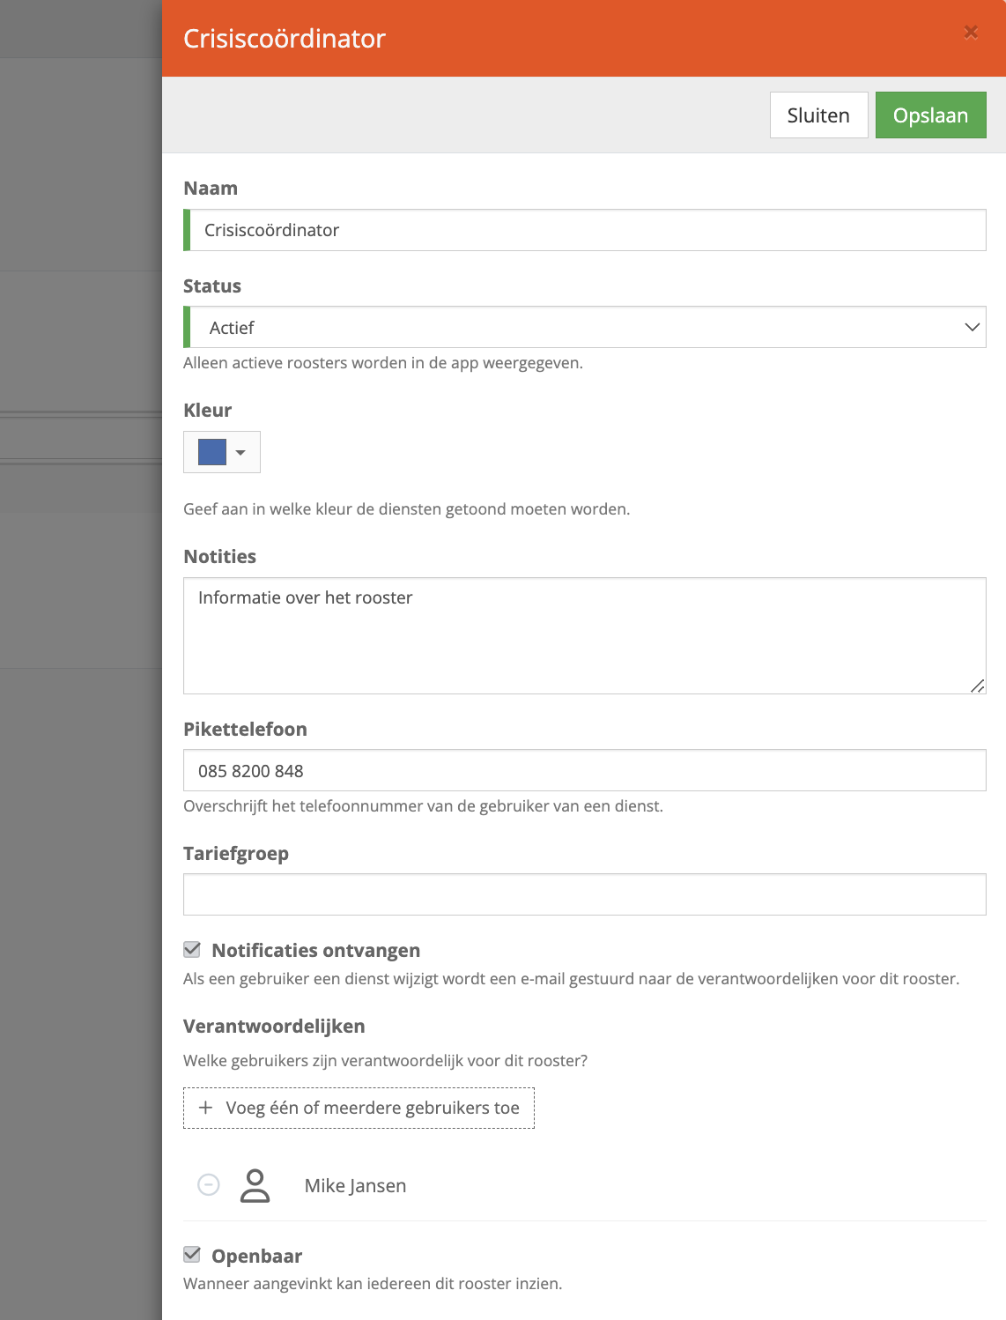Image resolution: width=1006 pixels, height=1320 pixels.
Task: Click the Voeg één of meerdere gebruikers toe button
Action: (x=359, y=1108)
